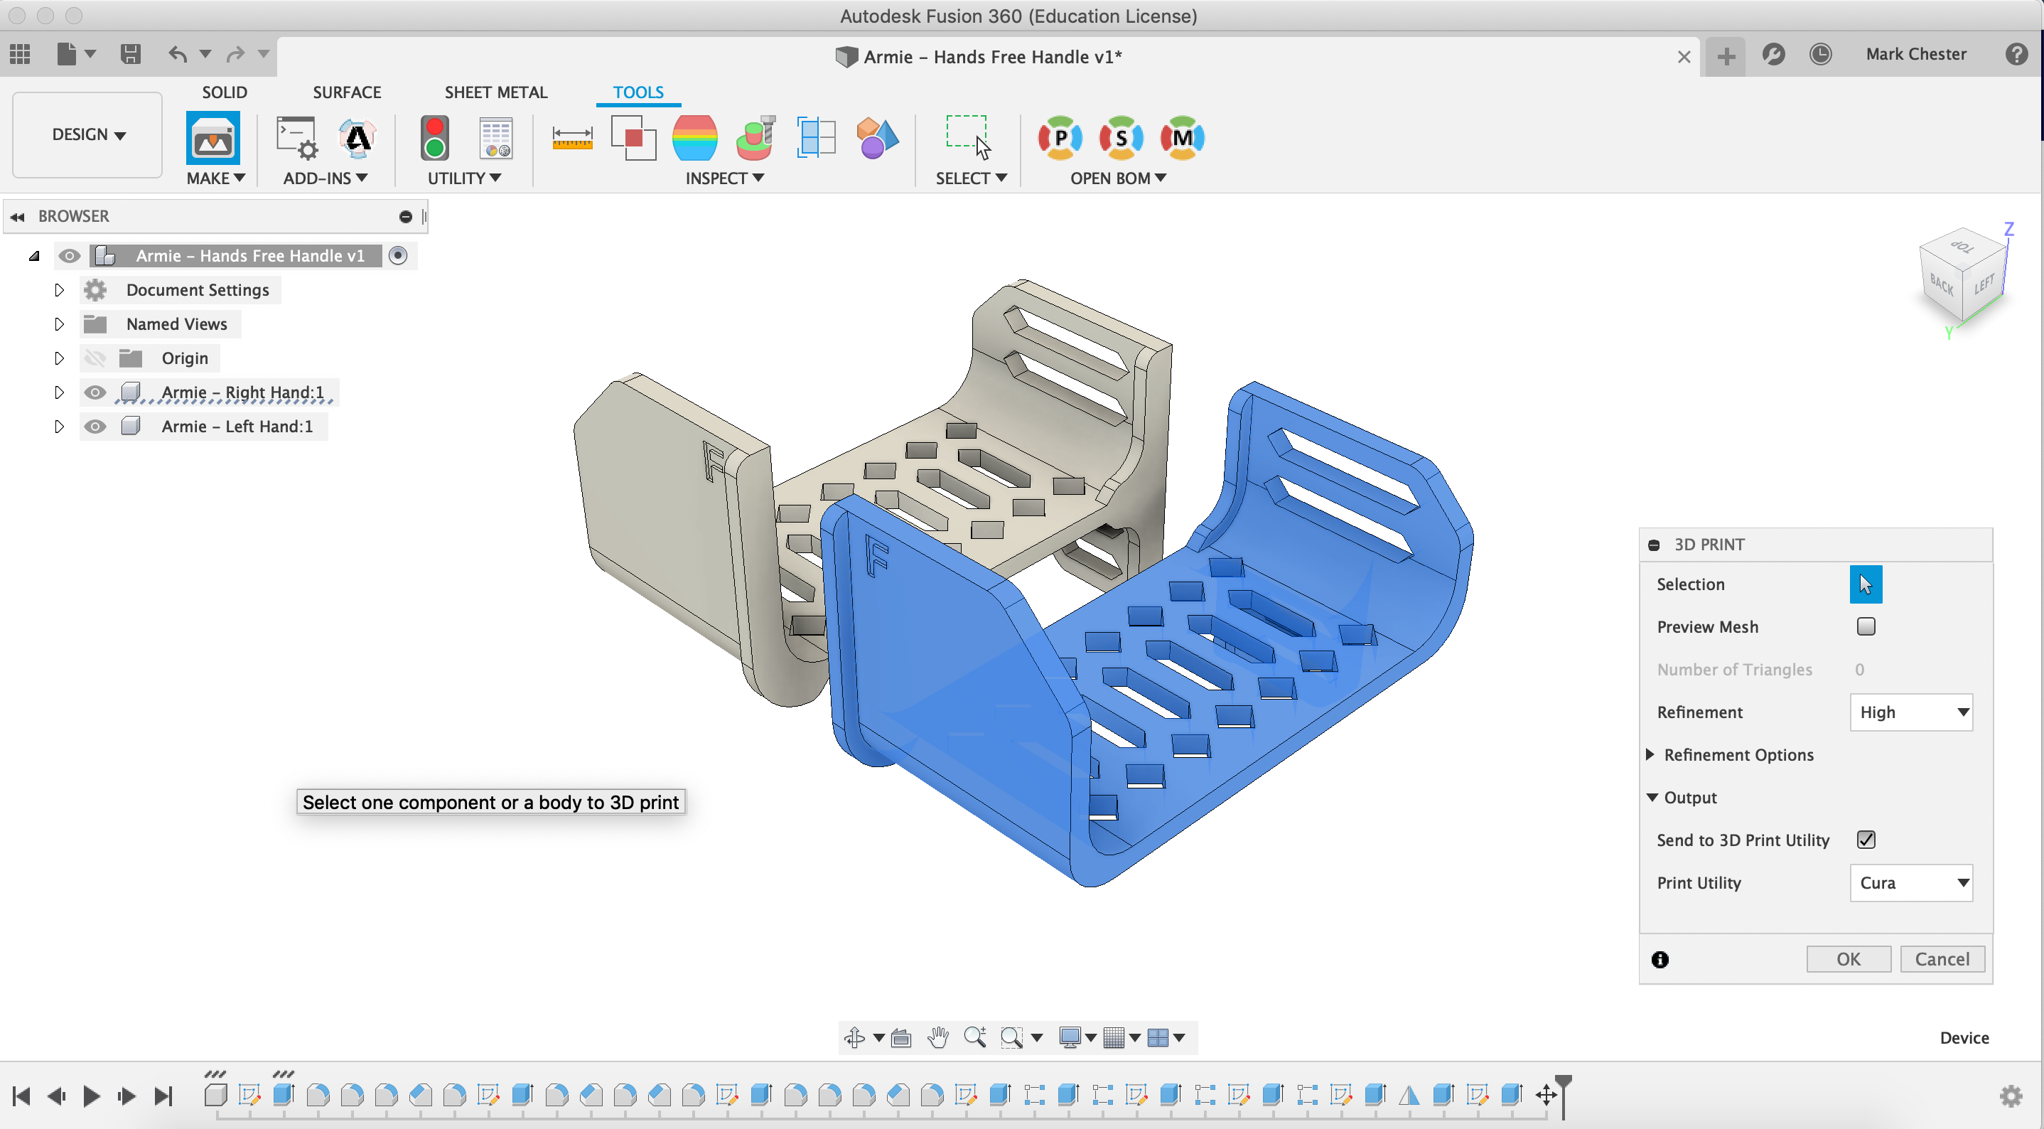Screen dimensions: 2044x1129
Task: Open the Change Parameters table icon
Action: (x=496, y=139)
